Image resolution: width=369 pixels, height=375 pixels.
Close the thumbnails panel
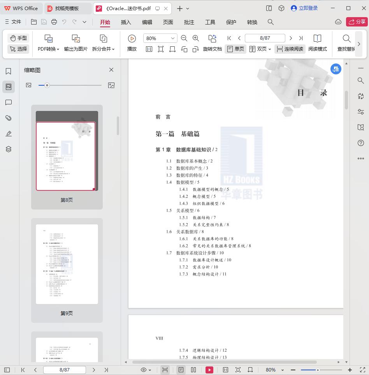(111, 70)
